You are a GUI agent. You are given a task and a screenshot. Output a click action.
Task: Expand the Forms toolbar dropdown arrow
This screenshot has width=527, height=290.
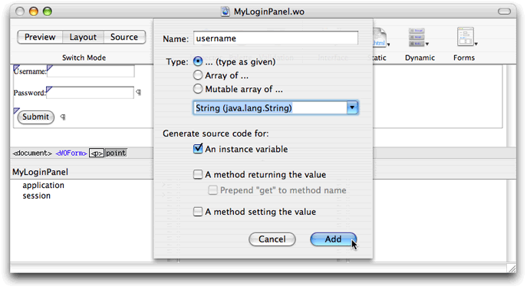click(x=476, y=44)
